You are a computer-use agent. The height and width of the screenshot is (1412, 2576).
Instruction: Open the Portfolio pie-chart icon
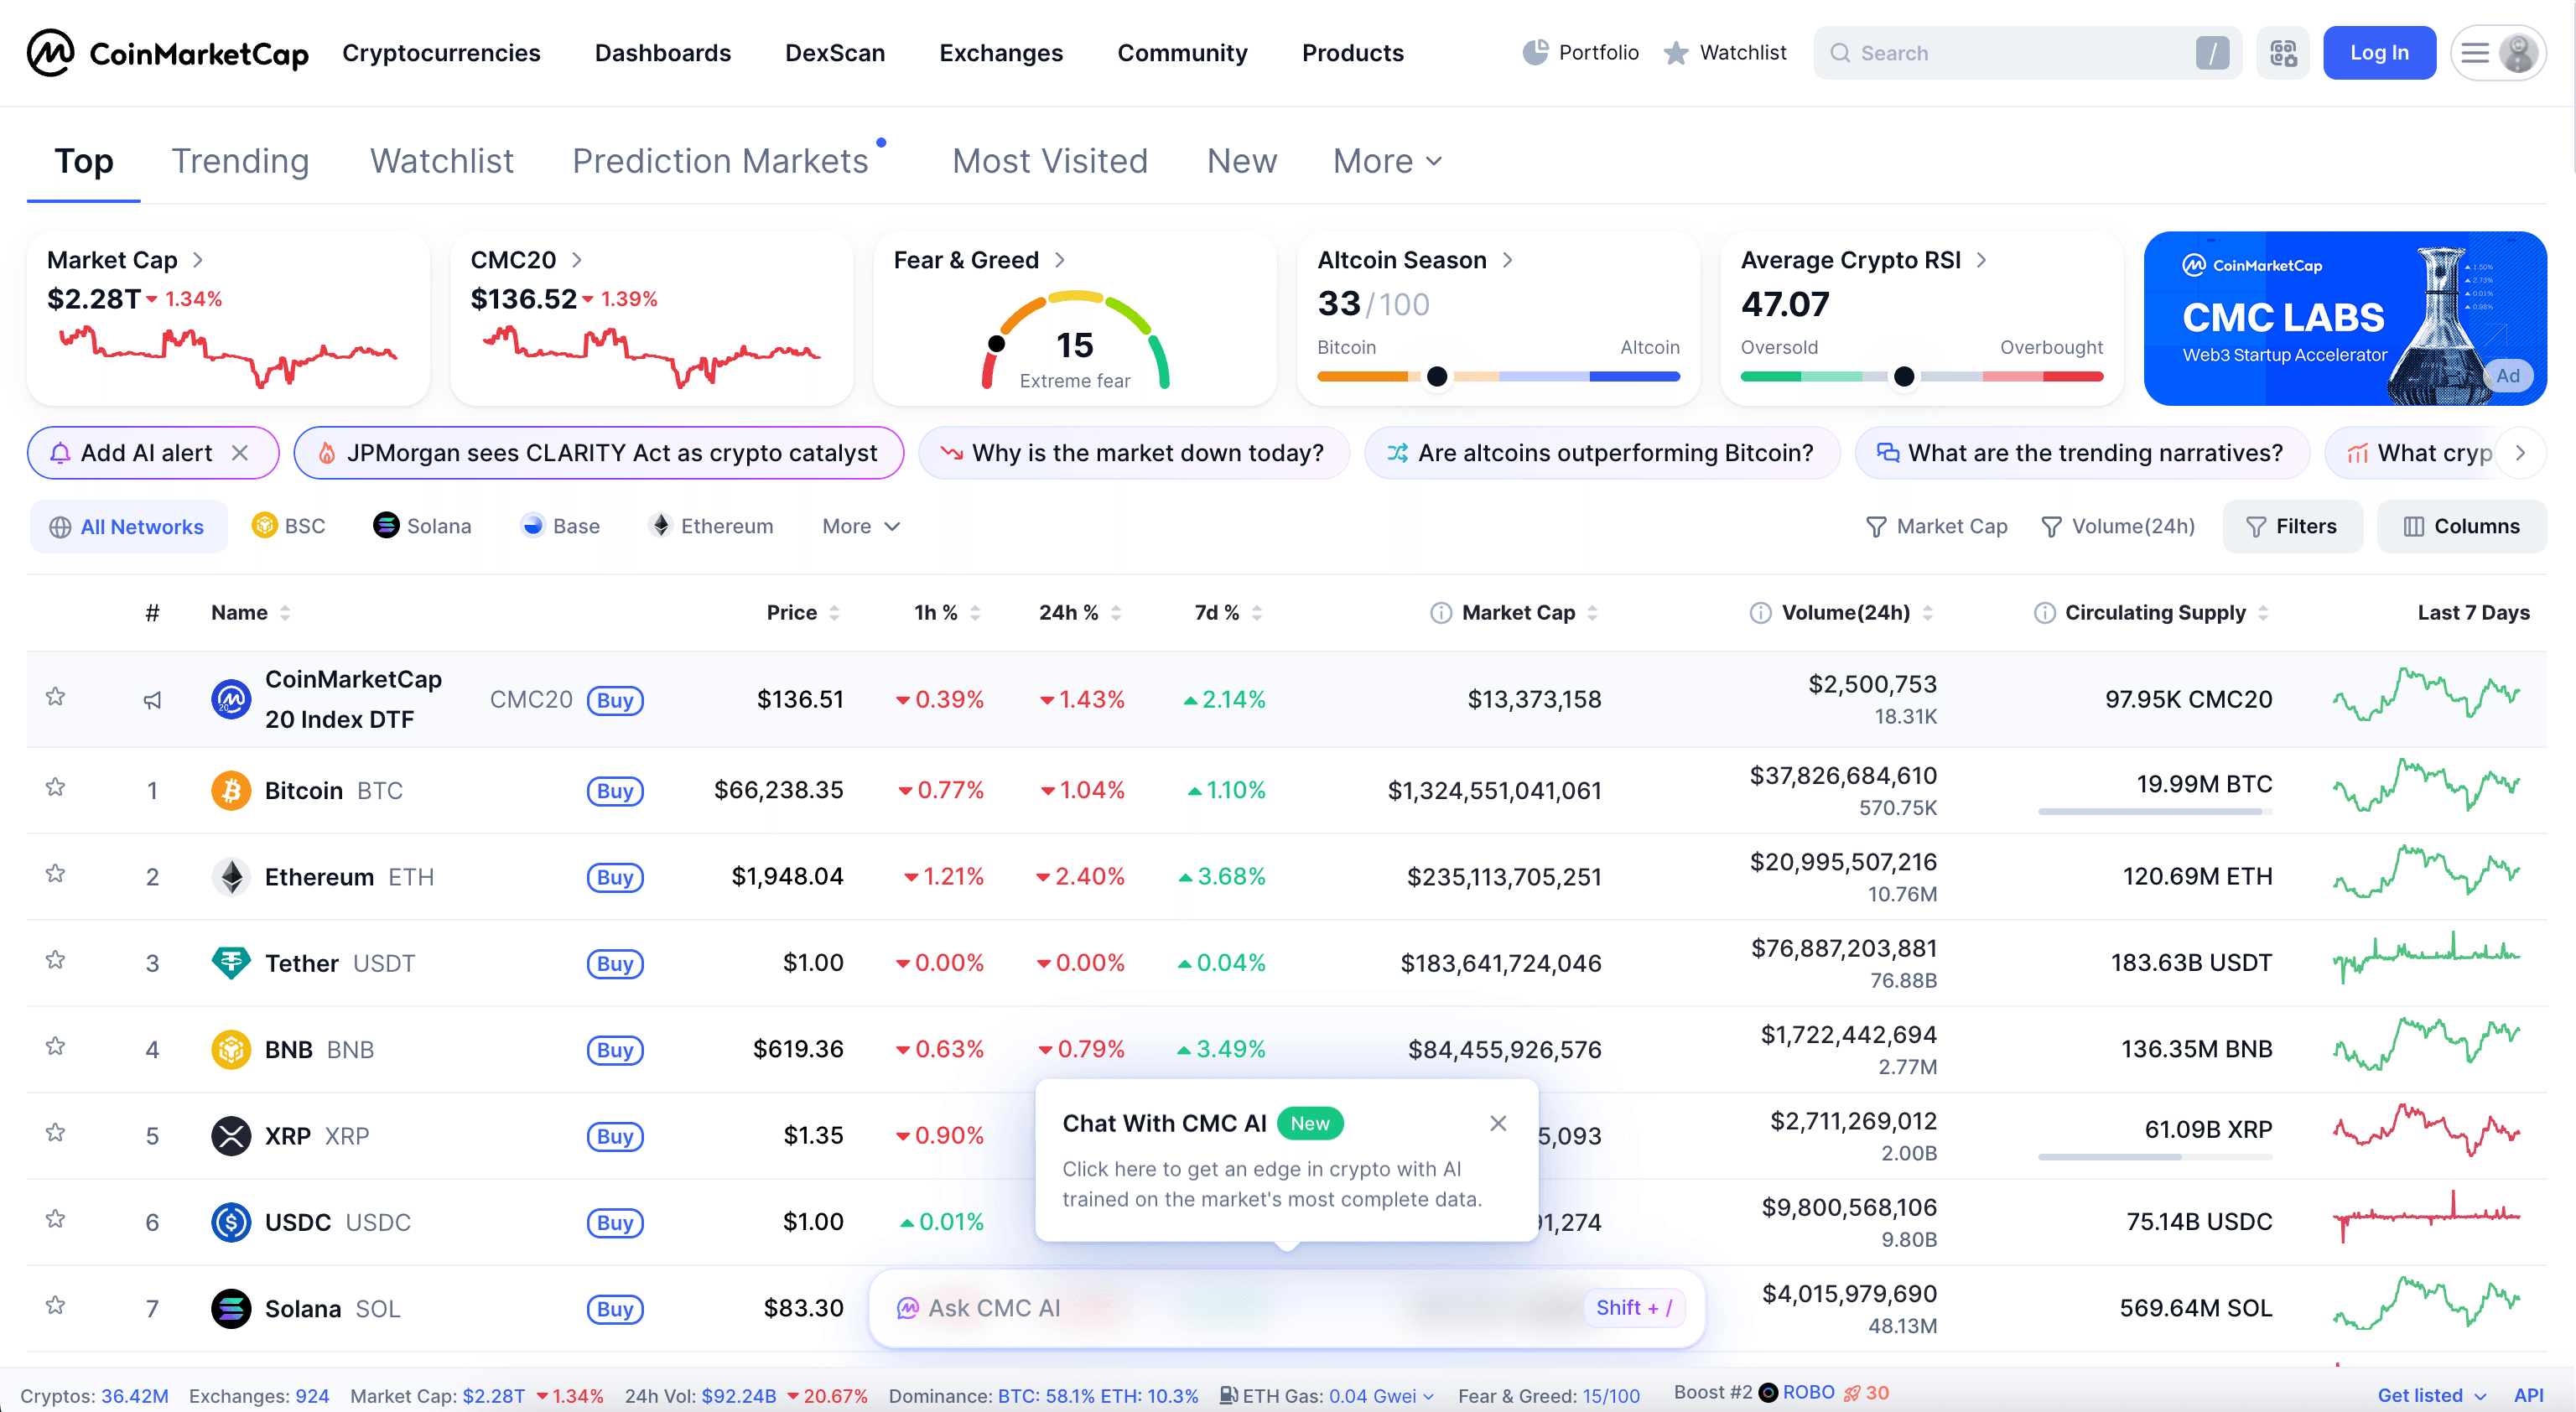[1535, 52]
